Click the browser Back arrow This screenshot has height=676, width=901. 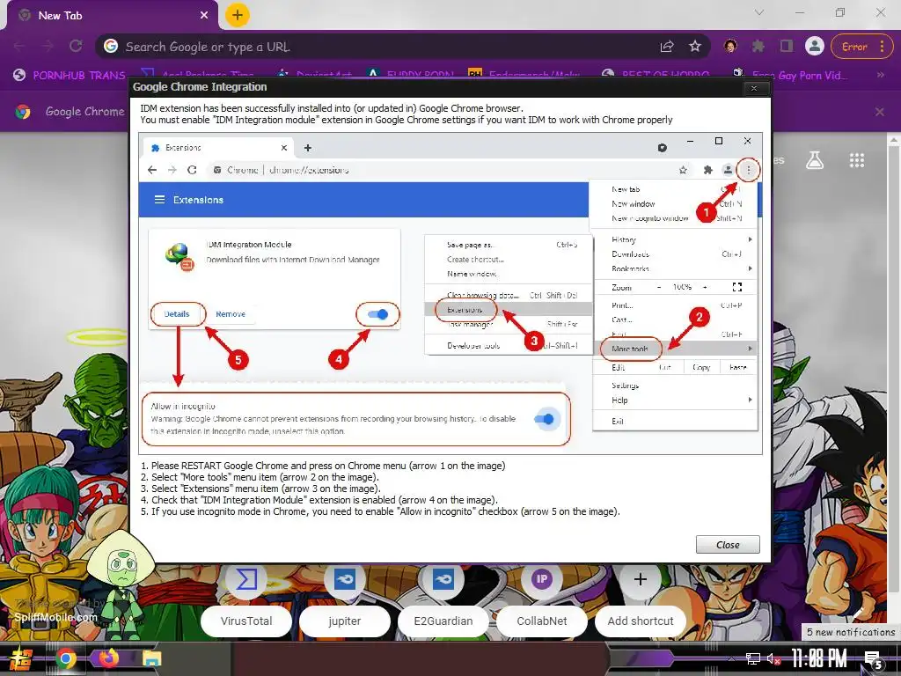(x=19, y=46)
